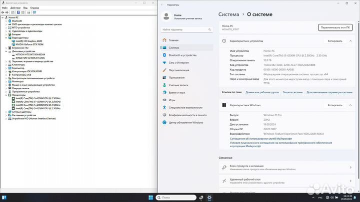Collapse the Характеристики устройства section chevron

click(x=350, y=41)
